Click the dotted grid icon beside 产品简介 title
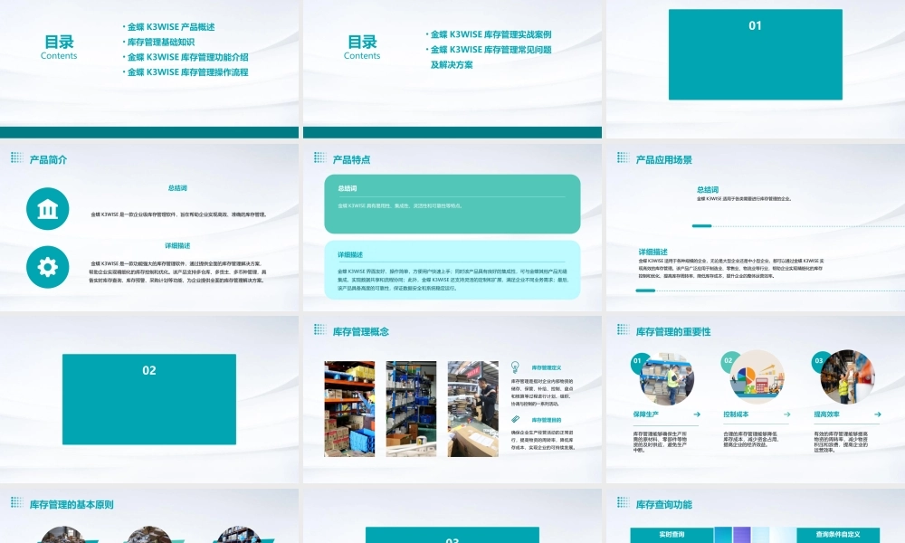 coord(16,158)
